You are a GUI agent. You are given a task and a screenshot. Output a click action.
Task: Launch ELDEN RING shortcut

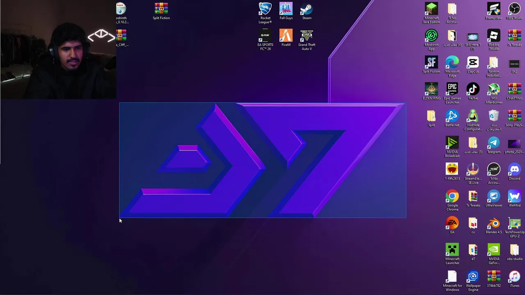click(x=431, y=91)
